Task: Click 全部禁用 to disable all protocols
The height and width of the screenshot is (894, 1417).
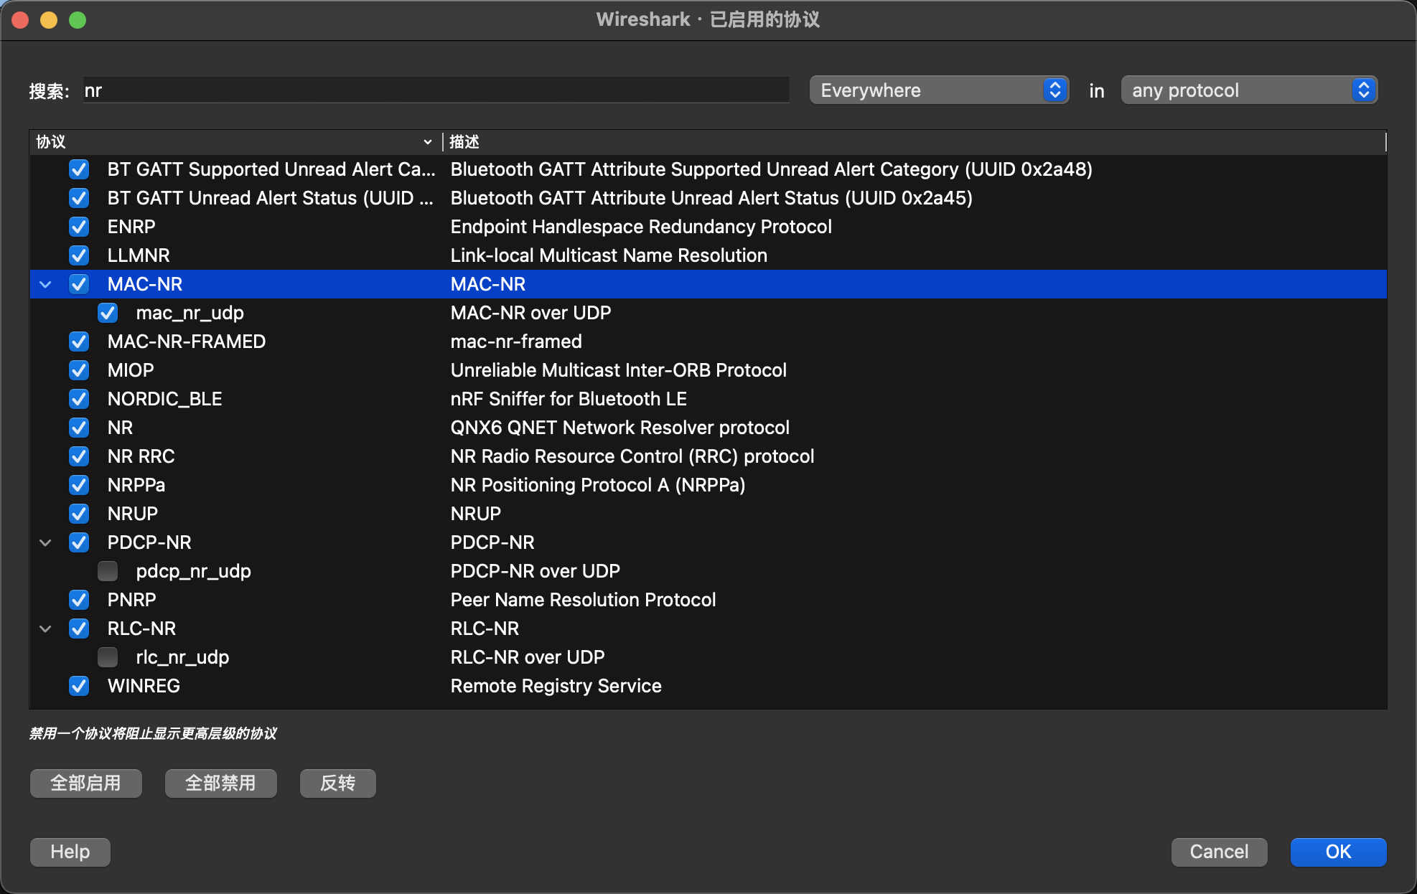Action: pyautogui.click(x=221, y=783)
